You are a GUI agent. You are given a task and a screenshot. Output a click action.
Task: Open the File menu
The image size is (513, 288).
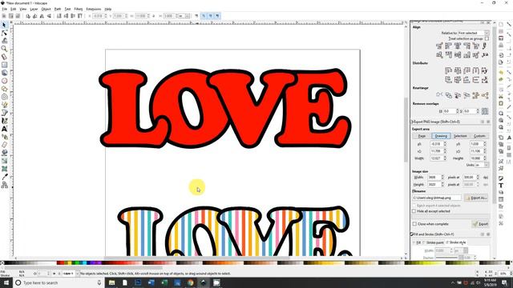point(4,9)
